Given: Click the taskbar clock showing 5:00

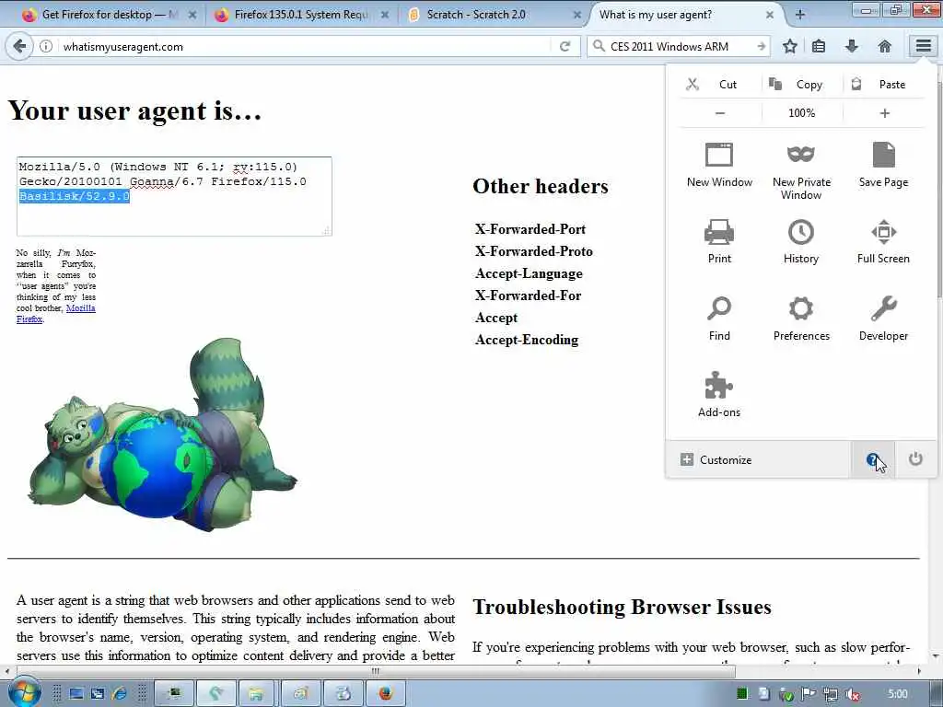Looking at the screenshot, I should [x=897, y=694].
